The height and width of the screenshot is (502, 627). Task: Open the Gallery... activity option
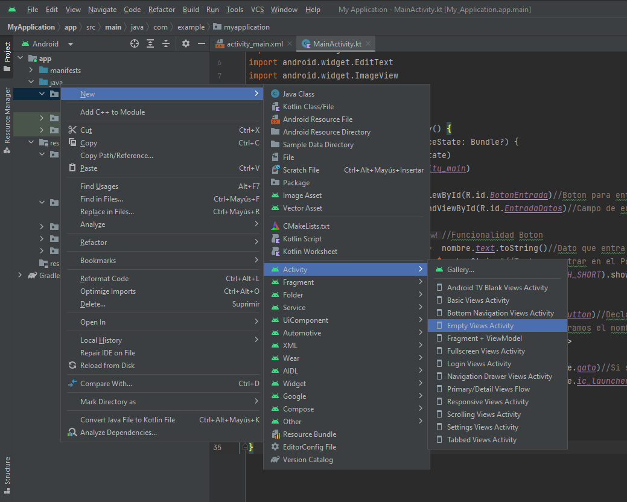click(x=460, y=270)
